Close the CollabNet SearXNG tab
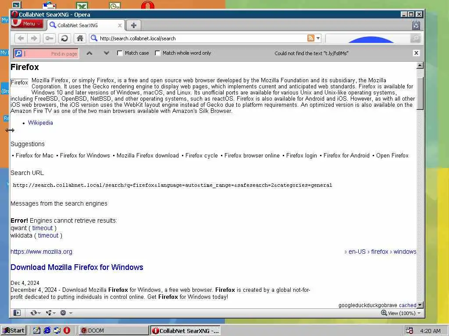This screenshot has height=336, width=449. click(x=120, y=25)
